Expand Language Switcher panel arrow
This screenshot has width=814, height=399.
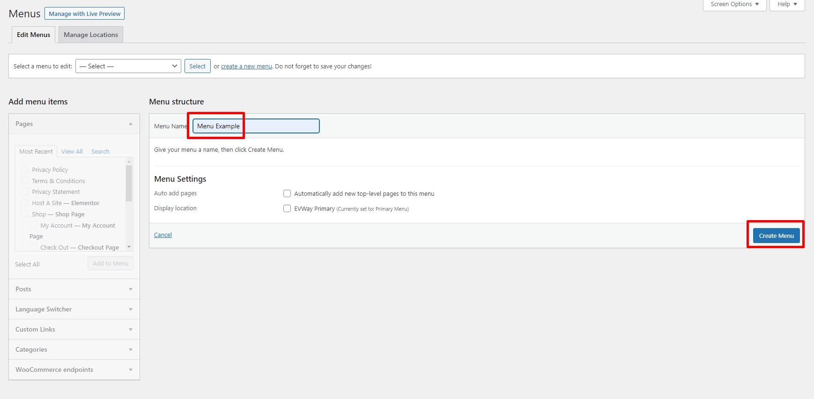point(131,310)
